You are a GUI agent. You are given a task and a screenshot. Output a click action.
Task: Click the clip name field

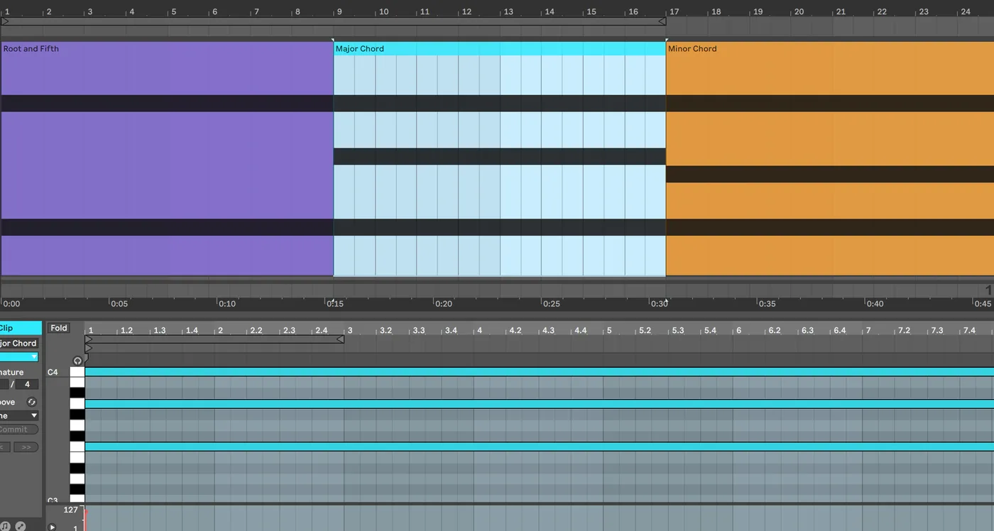click(19, 344)
